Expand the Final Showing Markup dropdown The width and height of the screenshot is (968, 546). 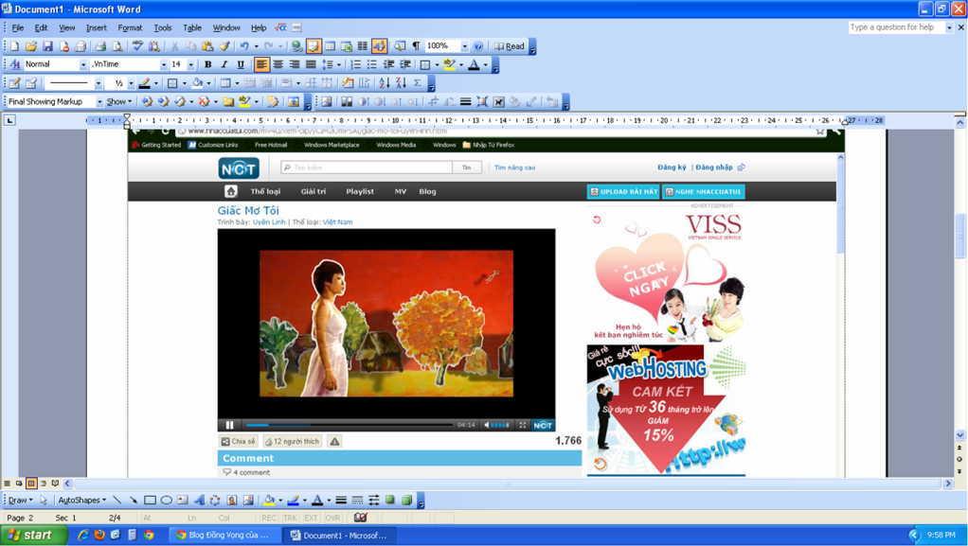[99, 102]
